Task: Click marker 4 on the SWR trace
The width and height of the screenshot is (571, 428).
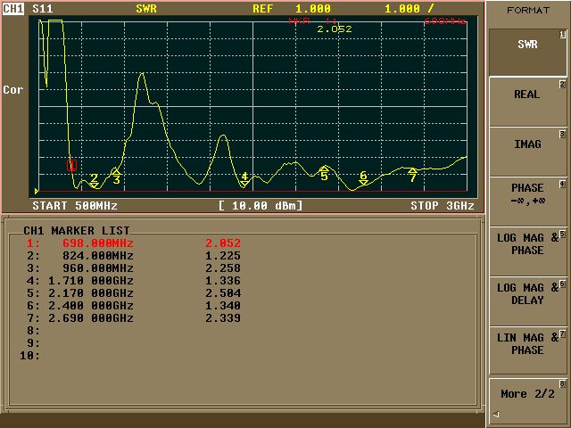Action: click(x=244, y=179)
